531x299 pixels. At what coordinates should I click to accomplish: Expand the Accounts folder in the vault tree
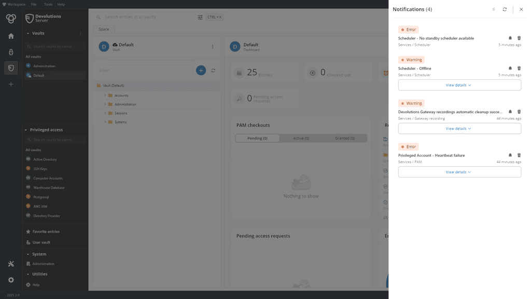(x=106, y=94)
